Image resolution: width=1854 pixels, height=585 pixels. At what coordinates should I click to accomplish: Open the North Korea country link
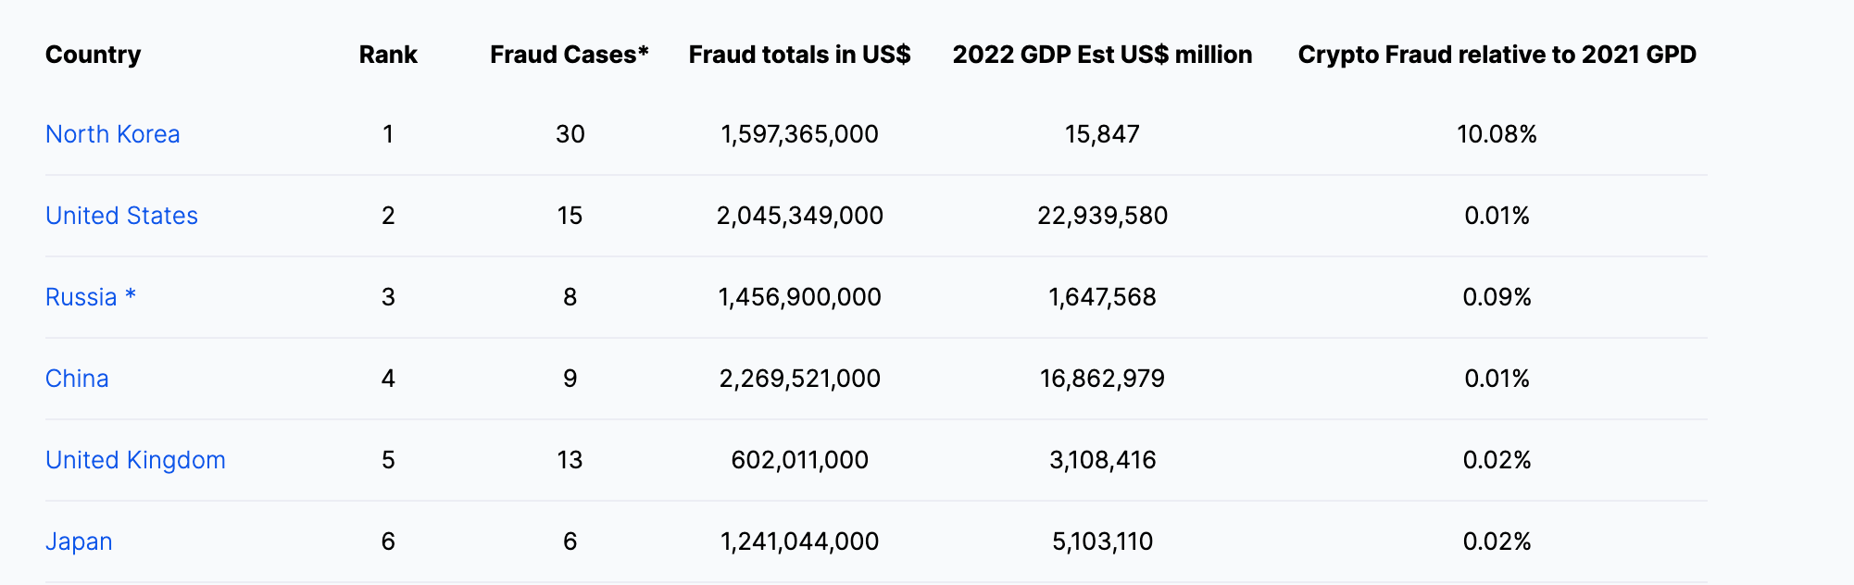(112, 134)
